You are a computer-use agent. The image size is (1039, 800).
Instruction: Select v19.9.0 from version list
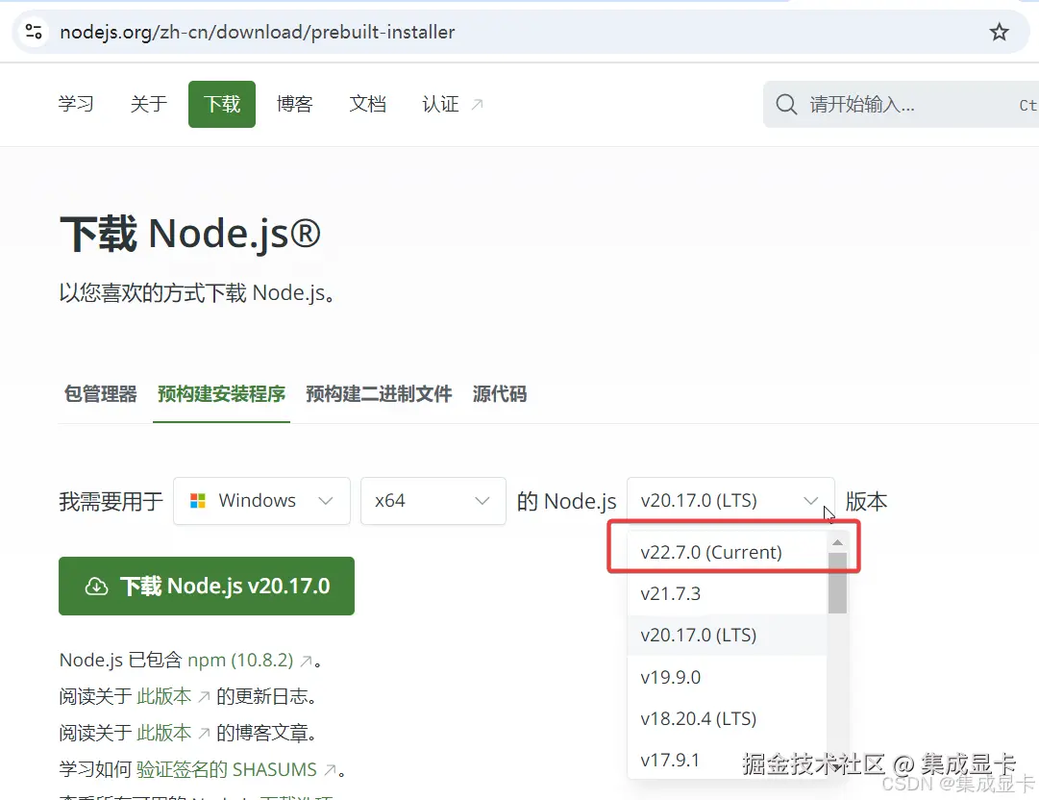point(727,677)
